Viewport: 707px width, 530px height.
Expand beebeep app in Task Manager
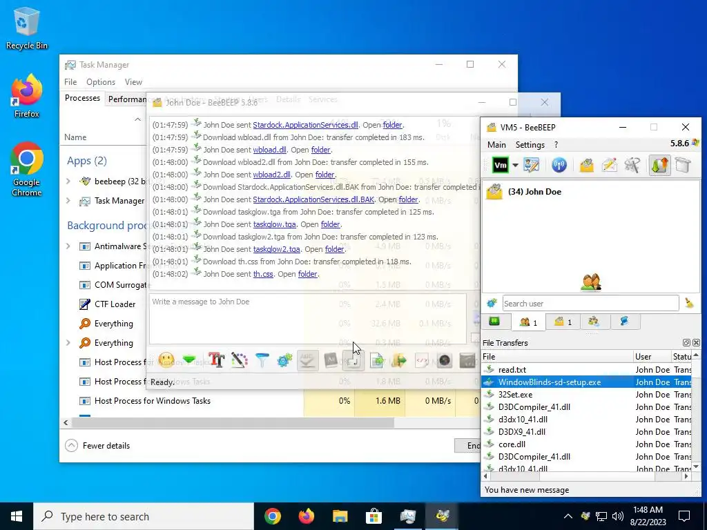pyautogui.click(x=68, y=181)
